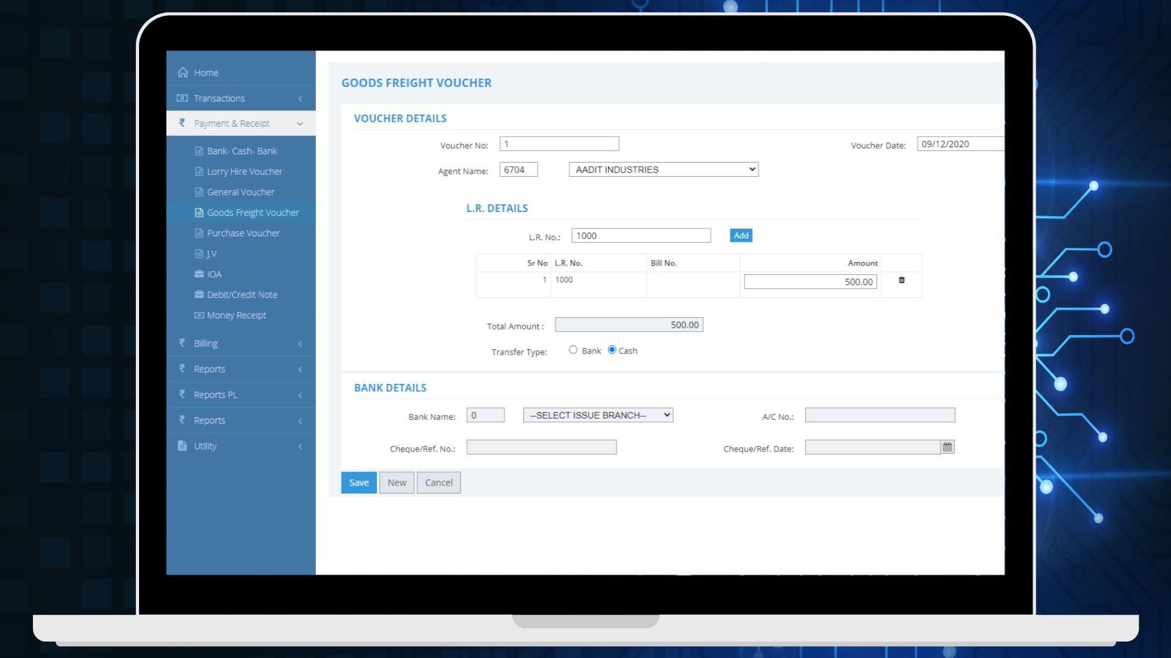Click the Purchase Voucher document icon
This screenshot has width=1171, height=658.
pyautogui.click(x=199, y=233)
